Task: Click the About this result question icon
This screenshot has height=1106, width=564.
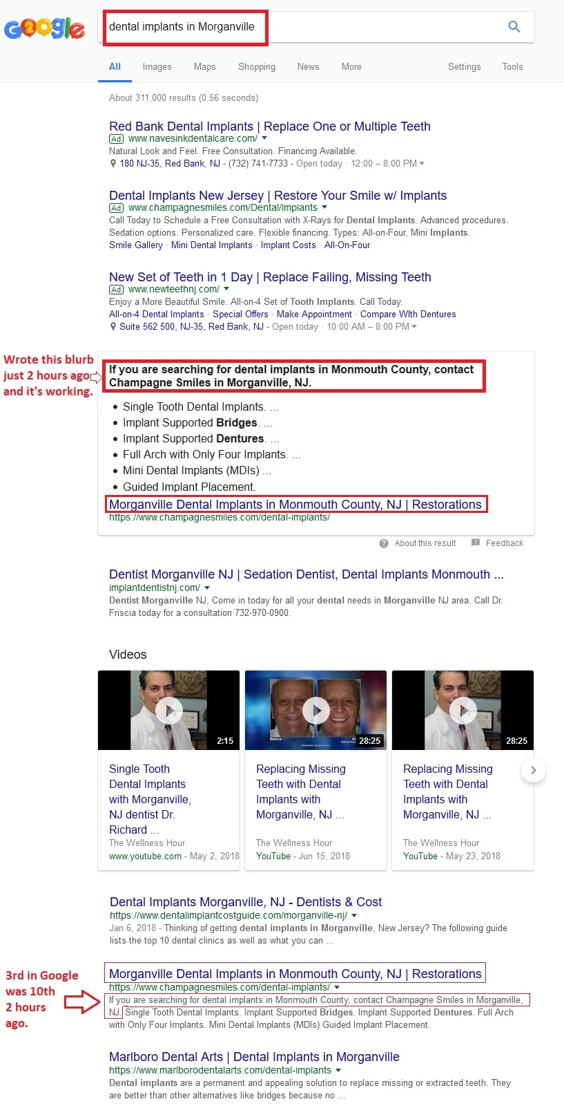Action: pos(384,543)
